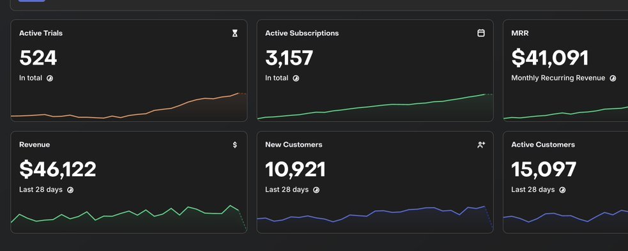Click the calendar icon on Active Subscriptions
The height and width of the screenshot is (251, 628).
pyautogui.click(x=481, y=33)
